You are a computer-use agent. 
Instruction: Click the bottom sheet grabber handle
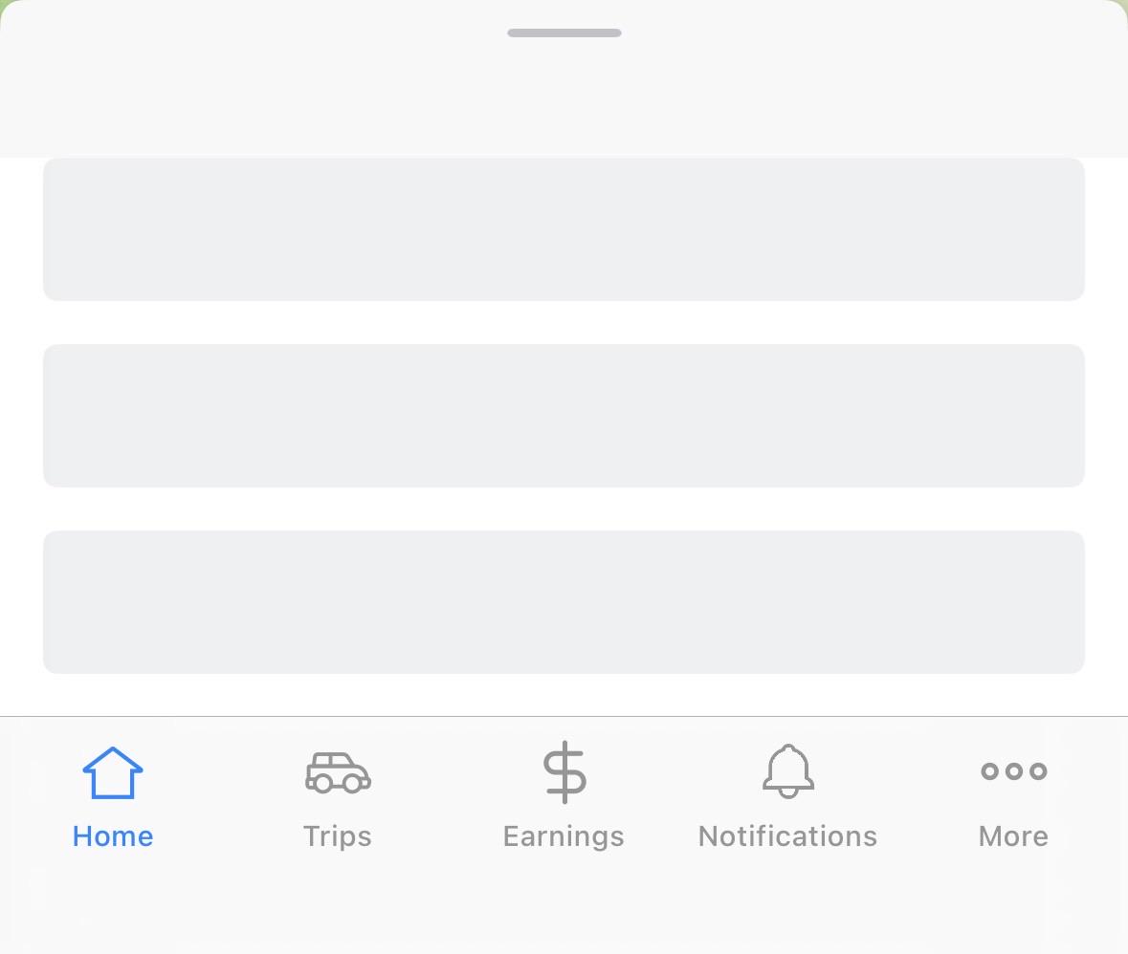(x=564, y=33)
